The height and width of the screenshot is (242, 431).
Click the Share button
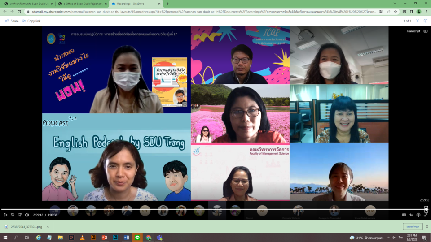[12, 21]
